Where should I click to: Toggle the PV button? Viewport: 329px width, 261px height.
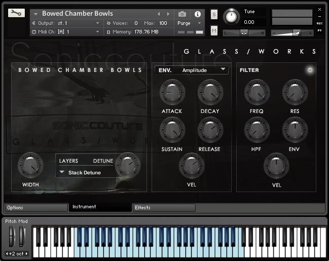click(x=319, y=30)
